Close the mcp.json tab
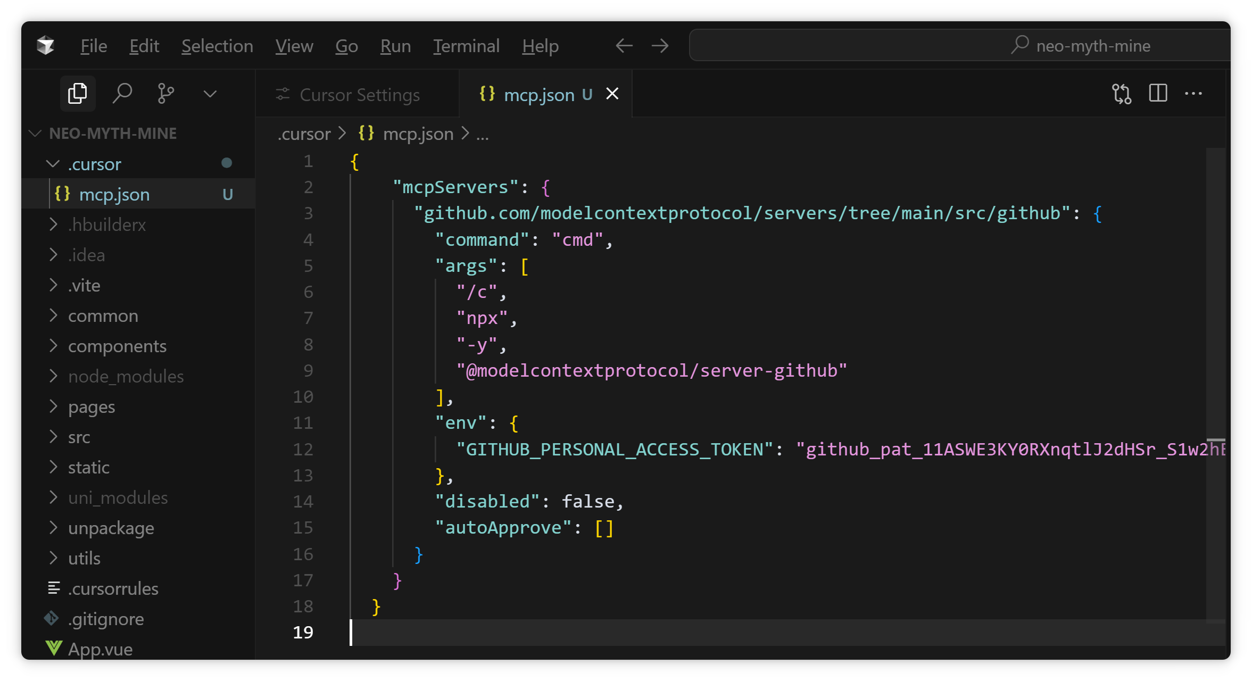The width and height of the screenshot is (1252, 681). tap(612, 94)
